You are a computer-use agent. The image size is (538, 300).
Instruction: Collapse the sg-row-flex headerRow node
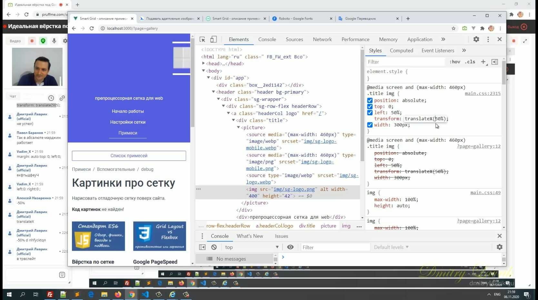point(223,106)
